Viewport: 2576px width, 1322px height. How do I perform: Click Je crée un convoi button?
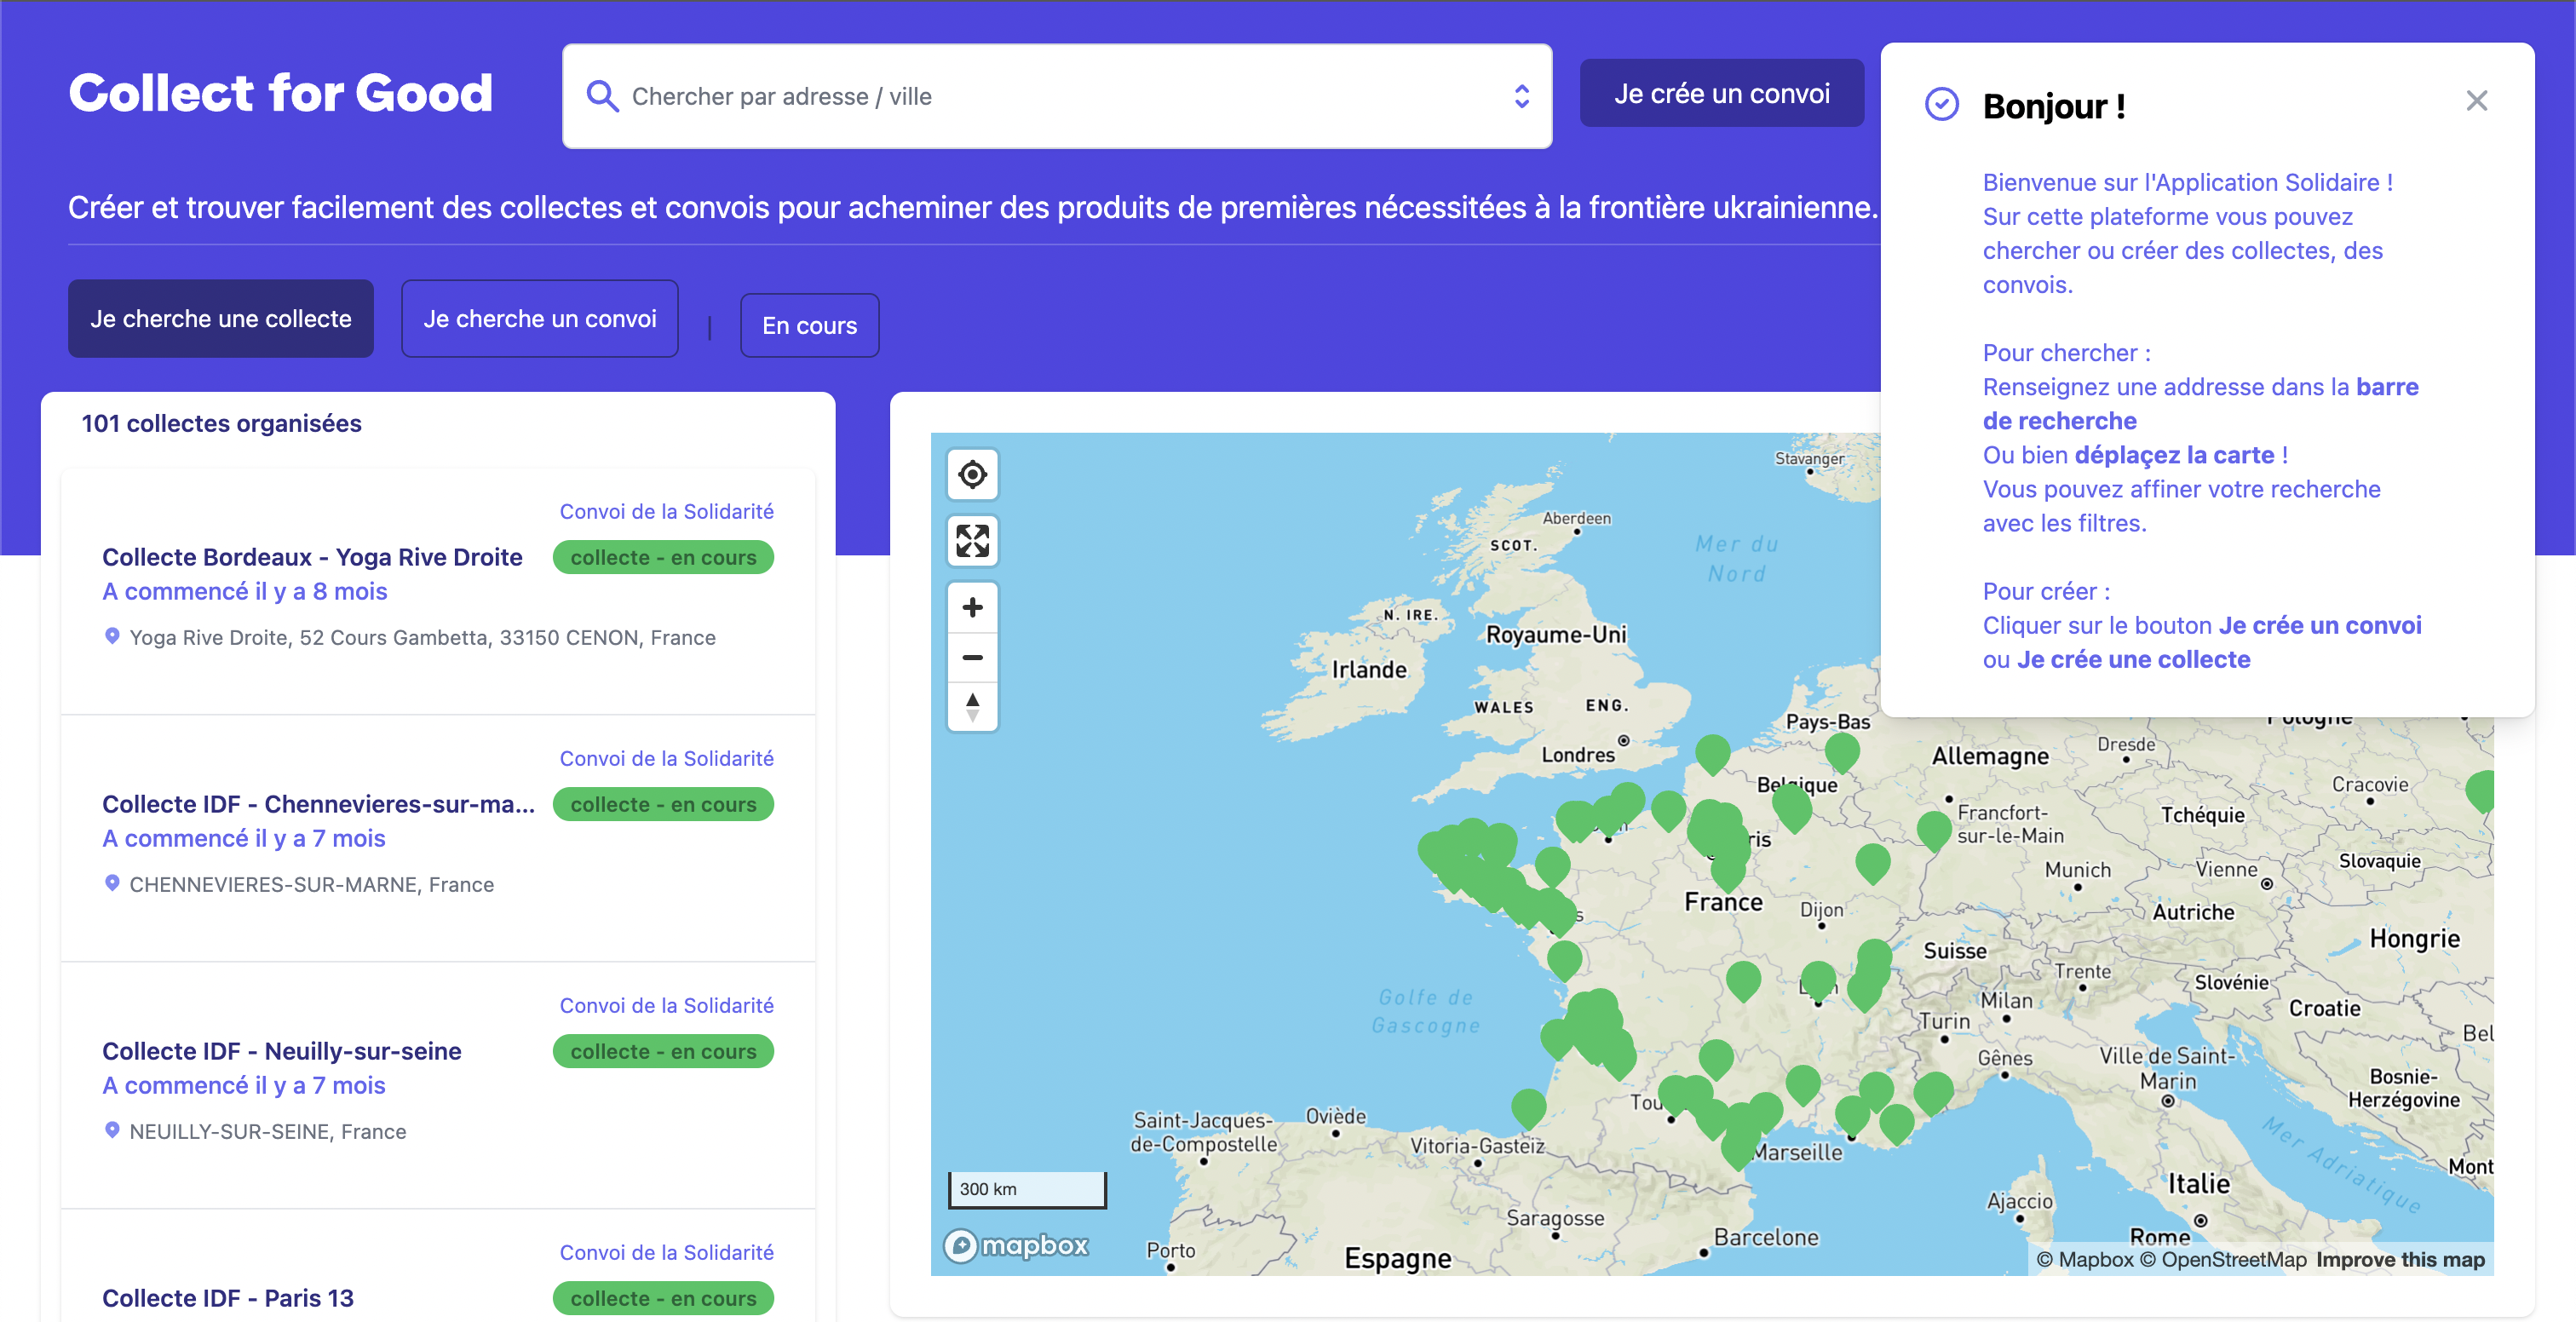[1721, 93]
